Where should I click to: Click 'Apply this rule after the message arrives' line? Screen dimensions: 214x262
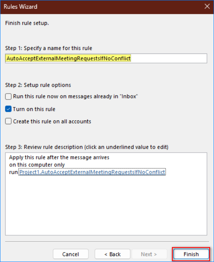(x=59, y=157)
